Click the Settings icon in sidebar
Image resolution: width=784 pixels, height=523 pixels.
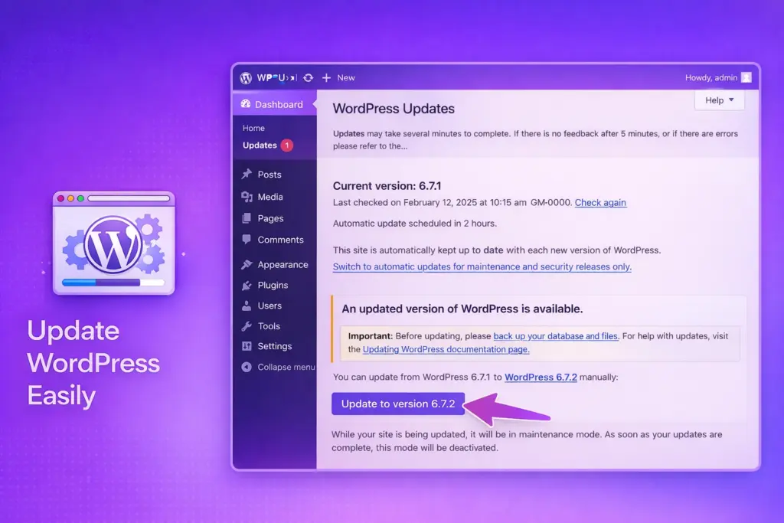(247, 346)
